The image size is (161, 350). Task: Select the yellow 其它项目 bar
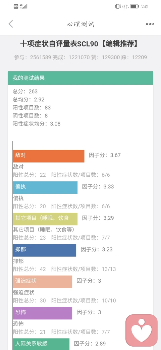coord(45,219)
